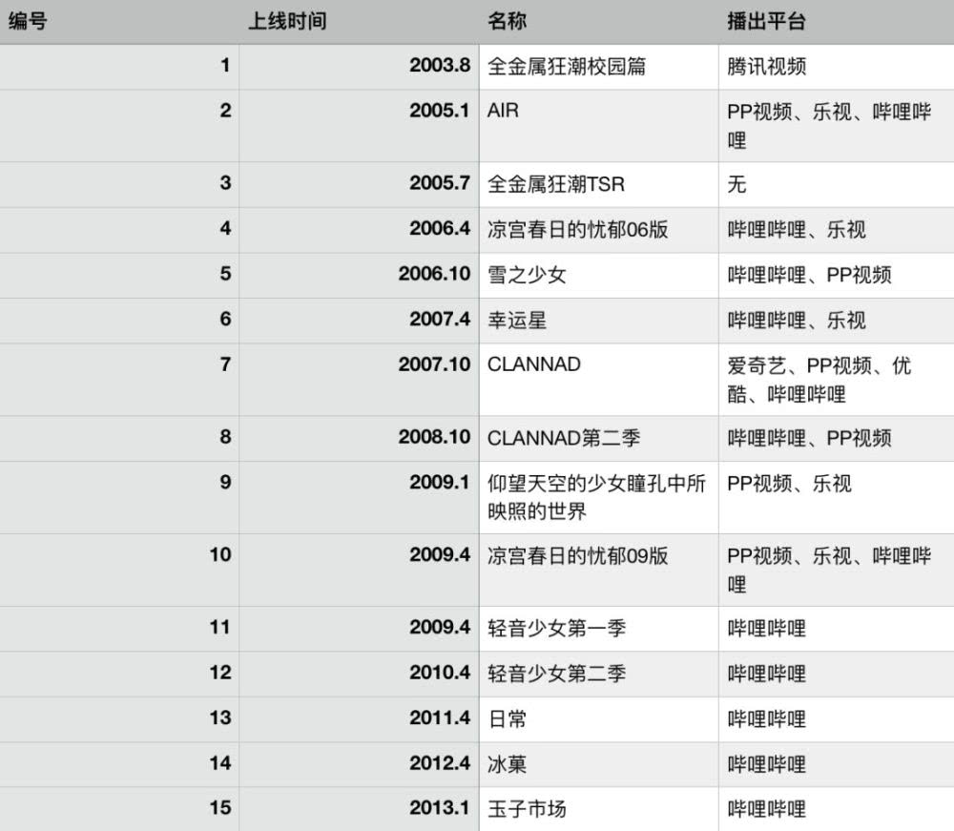Image resolution: width=954 pixels, height=831 pixels.
Task: Select the row number cell 15
Action: [x=119, y=809]
